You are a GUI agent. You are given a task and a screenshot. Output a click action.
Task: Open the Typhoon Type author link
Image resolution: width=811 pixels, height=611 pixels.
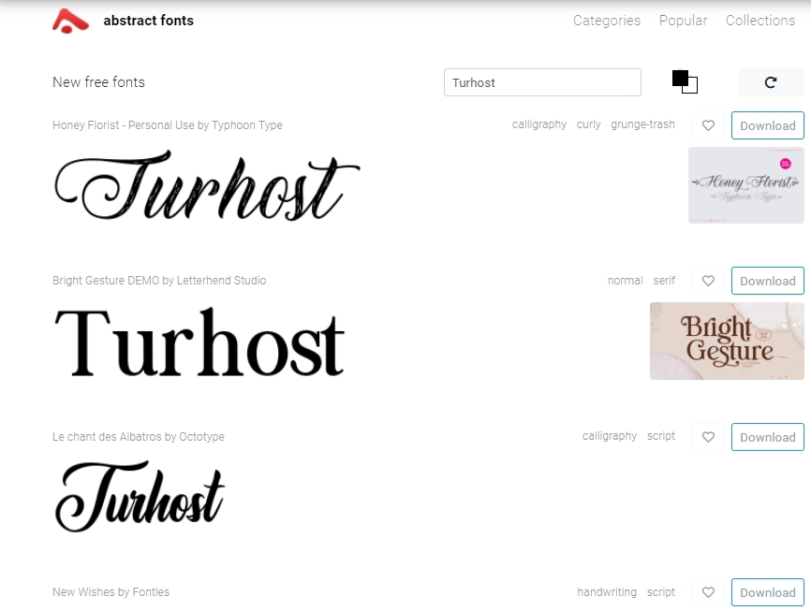pos(247,125)
